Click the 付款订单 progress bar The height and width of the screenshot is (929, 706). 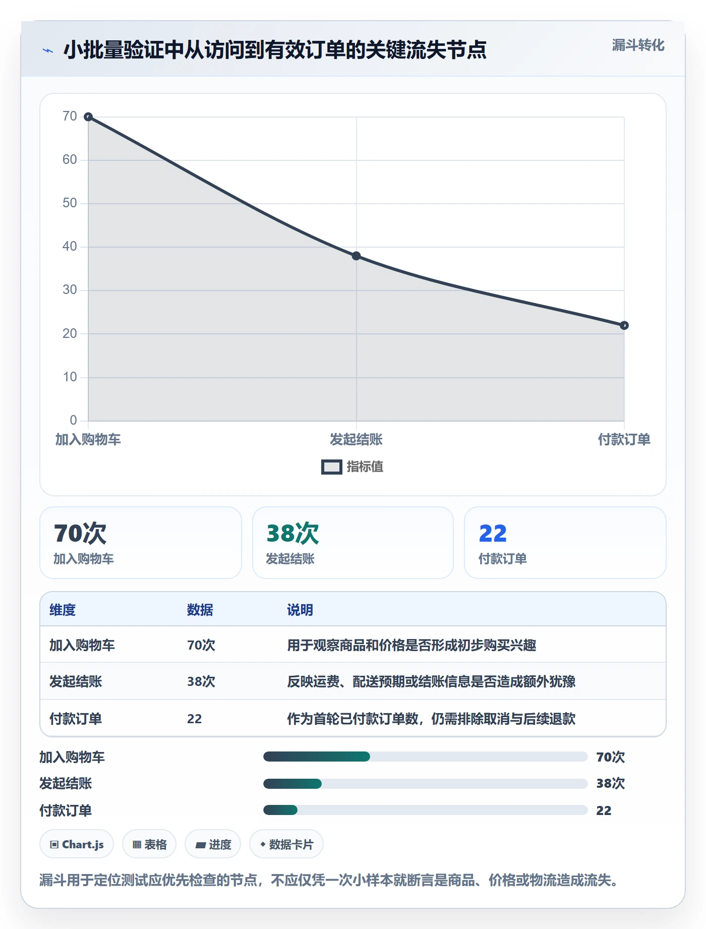426,810
